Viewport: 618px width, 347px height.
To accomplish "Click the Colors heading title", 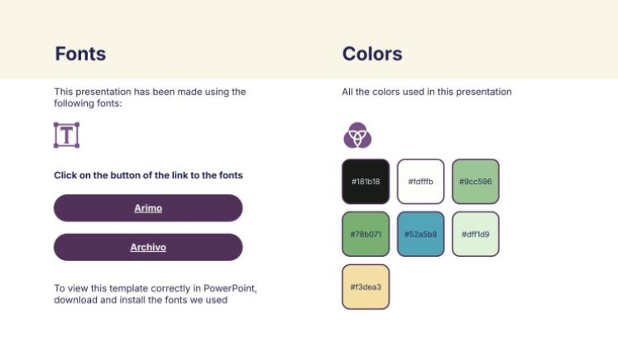I will click(372, 55).
